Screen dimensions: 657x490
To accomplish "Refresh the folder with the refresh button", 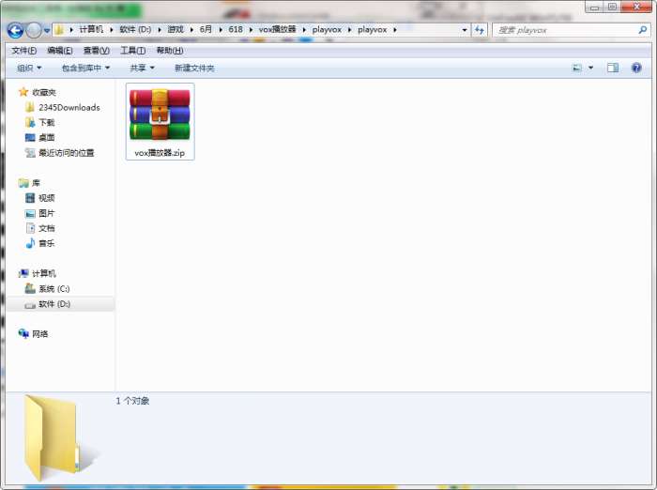I will tap(480, 30).
